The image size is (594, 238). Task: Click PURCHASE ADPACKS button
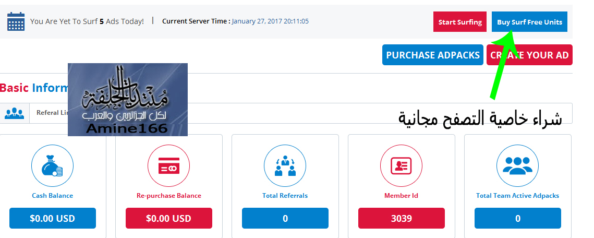click(433, 55)
